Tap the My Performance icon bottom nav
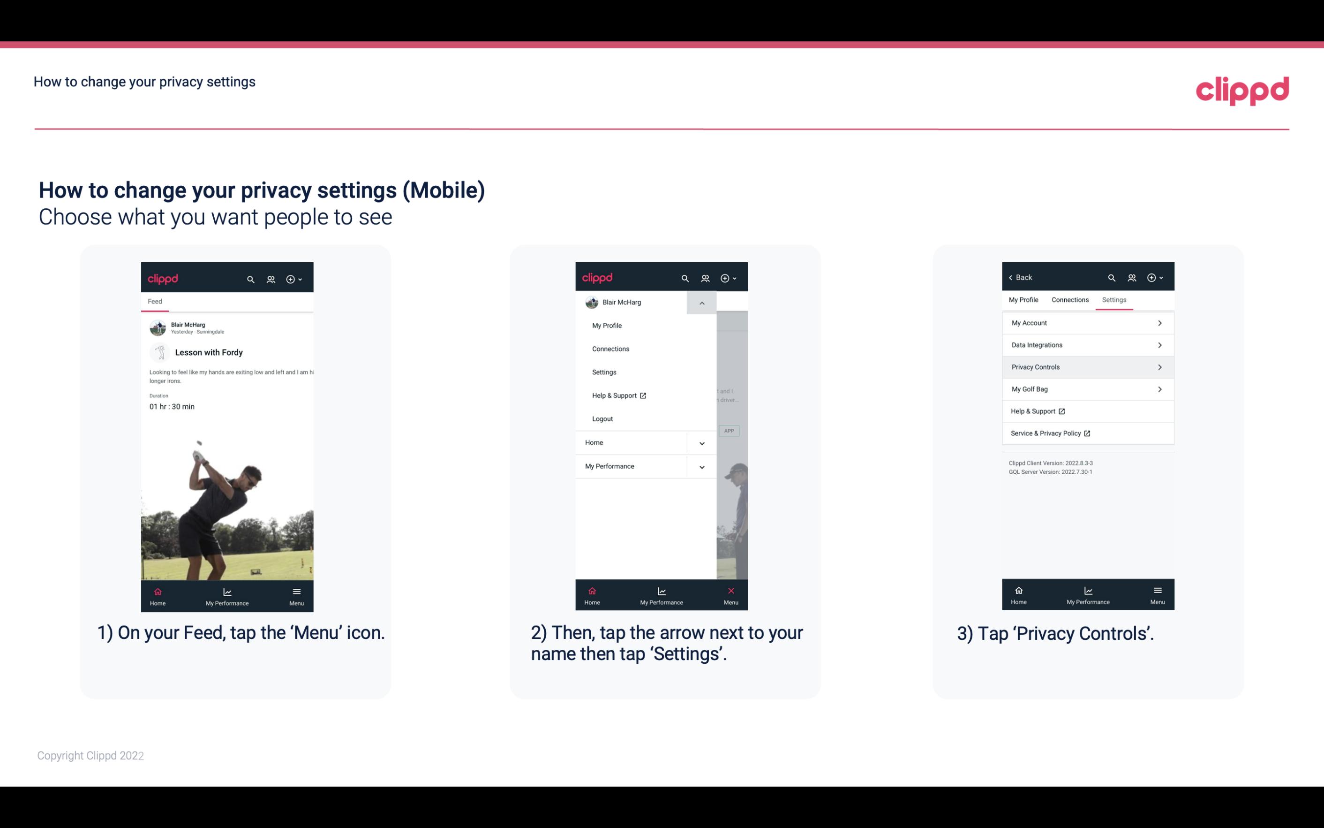Screen dimensions: 1324x828 (227, 594)
